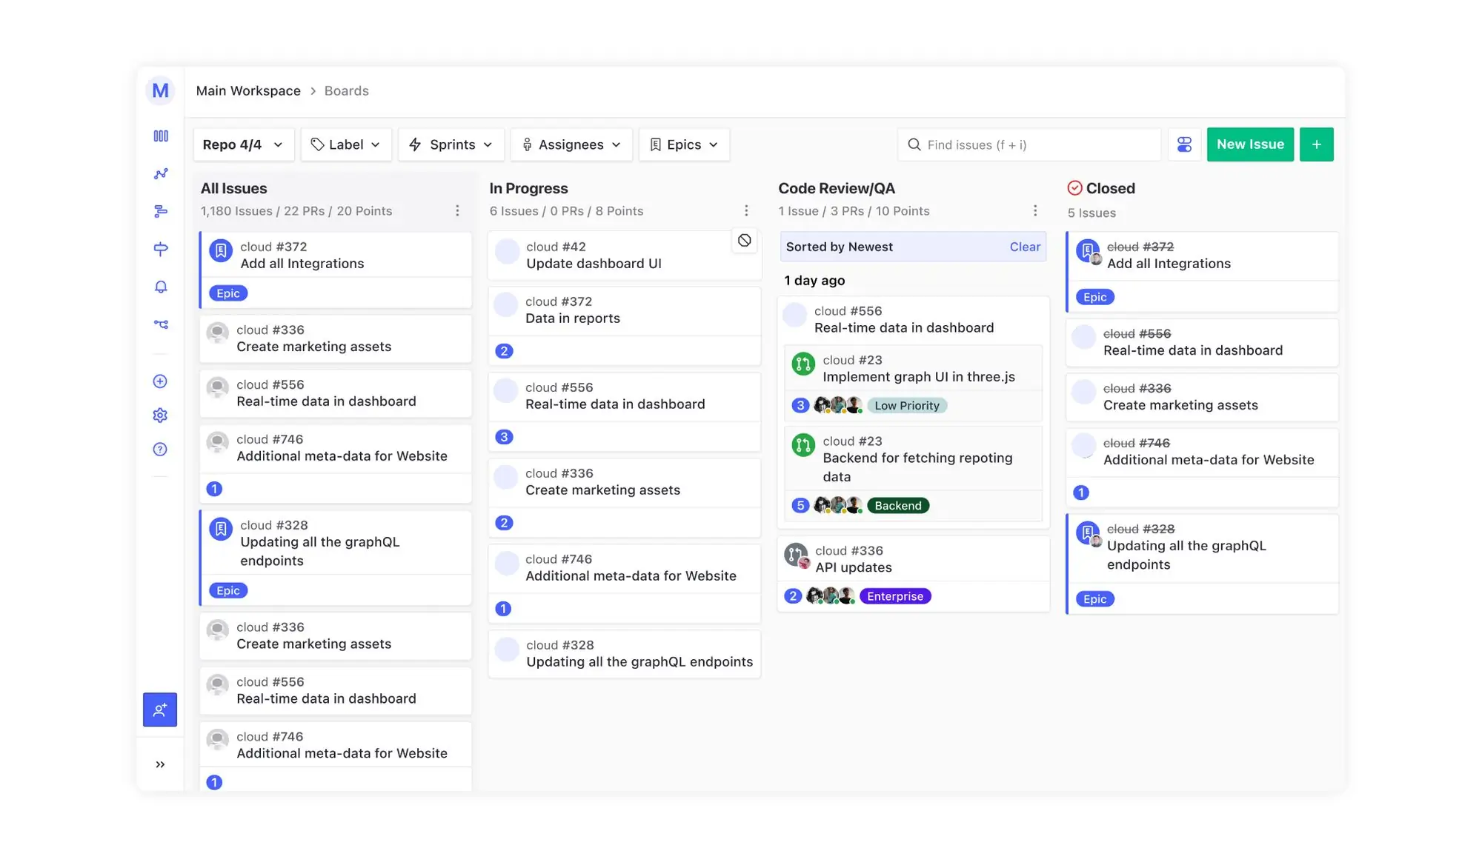
Task: Open Data in reports card
Action: (x=624, y=326)
